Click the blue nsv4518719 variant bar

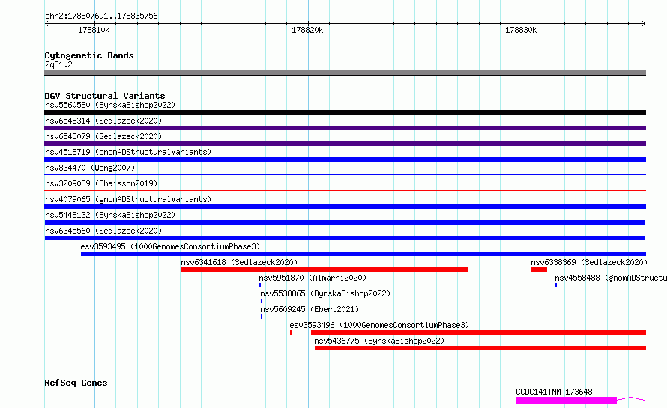click(345, 159)
